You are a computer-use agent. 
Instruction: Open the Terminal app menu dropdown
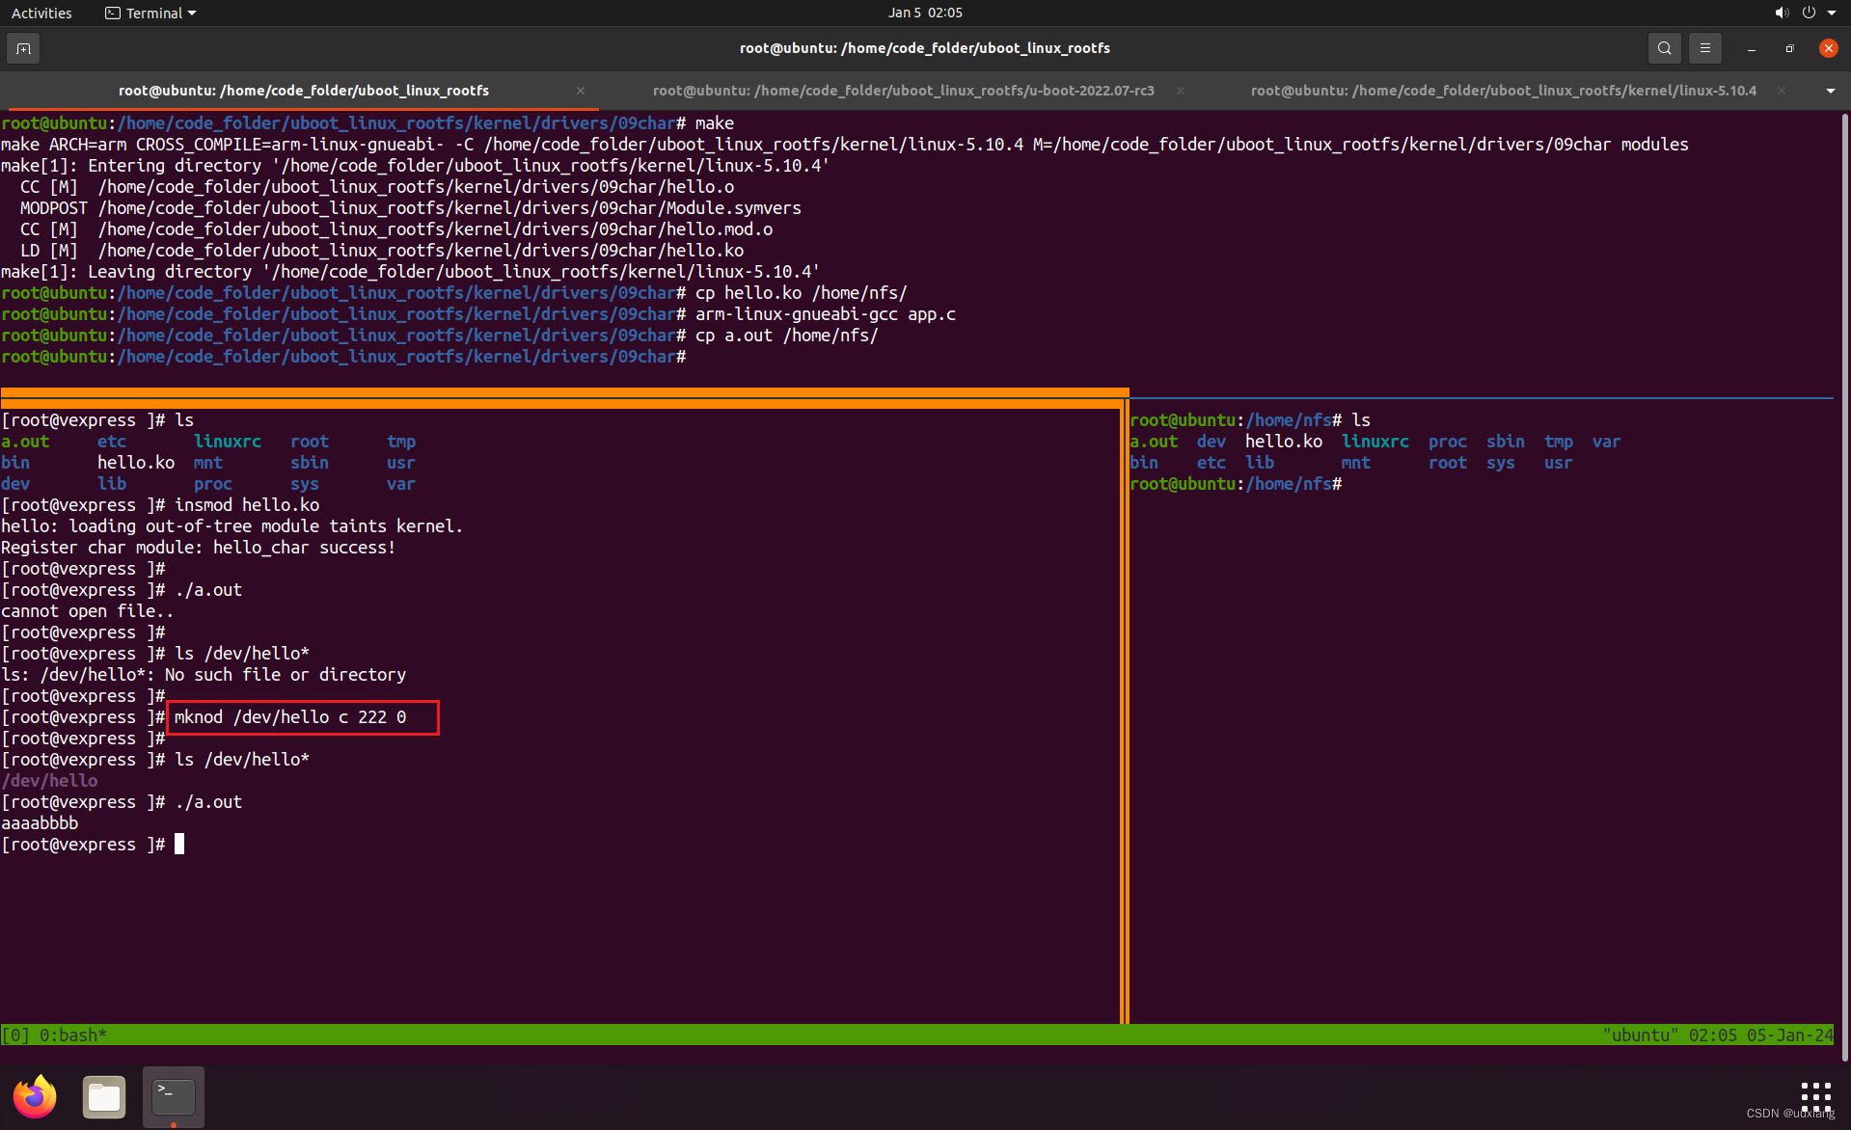(x=150, y=13)
